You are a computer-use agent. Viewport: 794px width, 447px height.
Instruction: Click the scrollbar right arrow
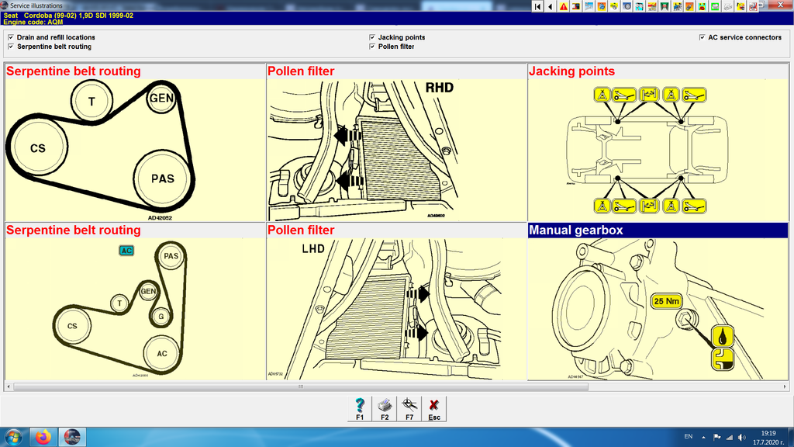coord(785,386)
